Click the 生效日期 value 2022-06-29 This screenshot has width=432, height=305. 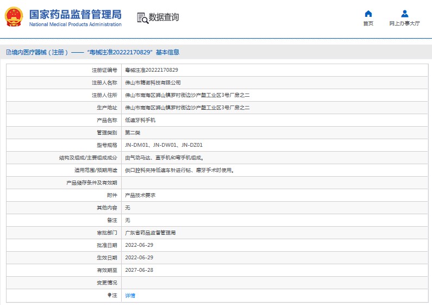click(x=139, y=258)
